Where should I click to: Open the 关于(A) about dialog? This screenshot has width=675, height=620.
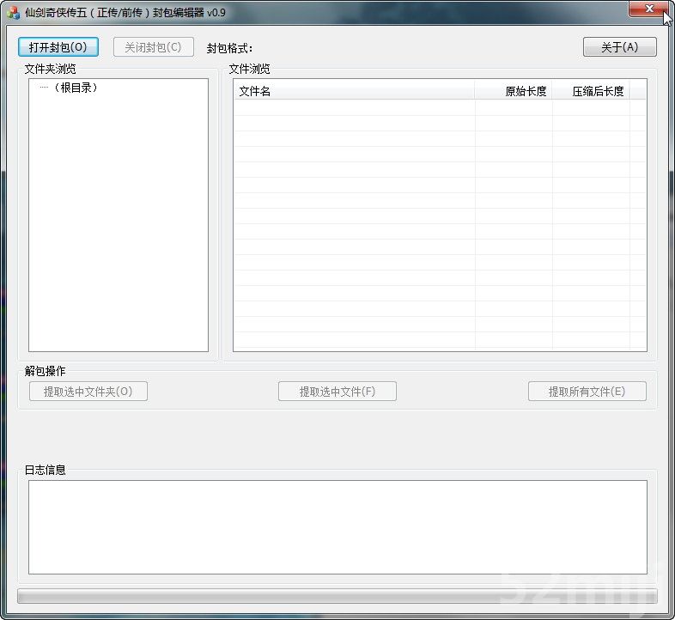click(619, 47)
